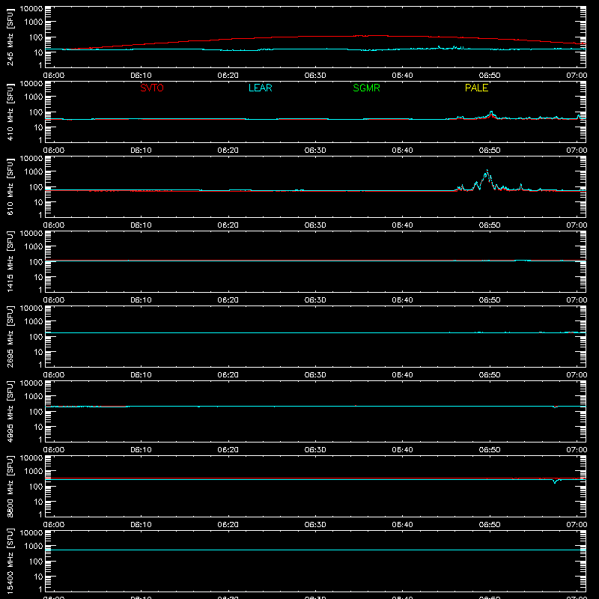Screen dimensions: 599x599
Task: Click '06:50' under the 410 MHz panel
Action: (490, 150)
